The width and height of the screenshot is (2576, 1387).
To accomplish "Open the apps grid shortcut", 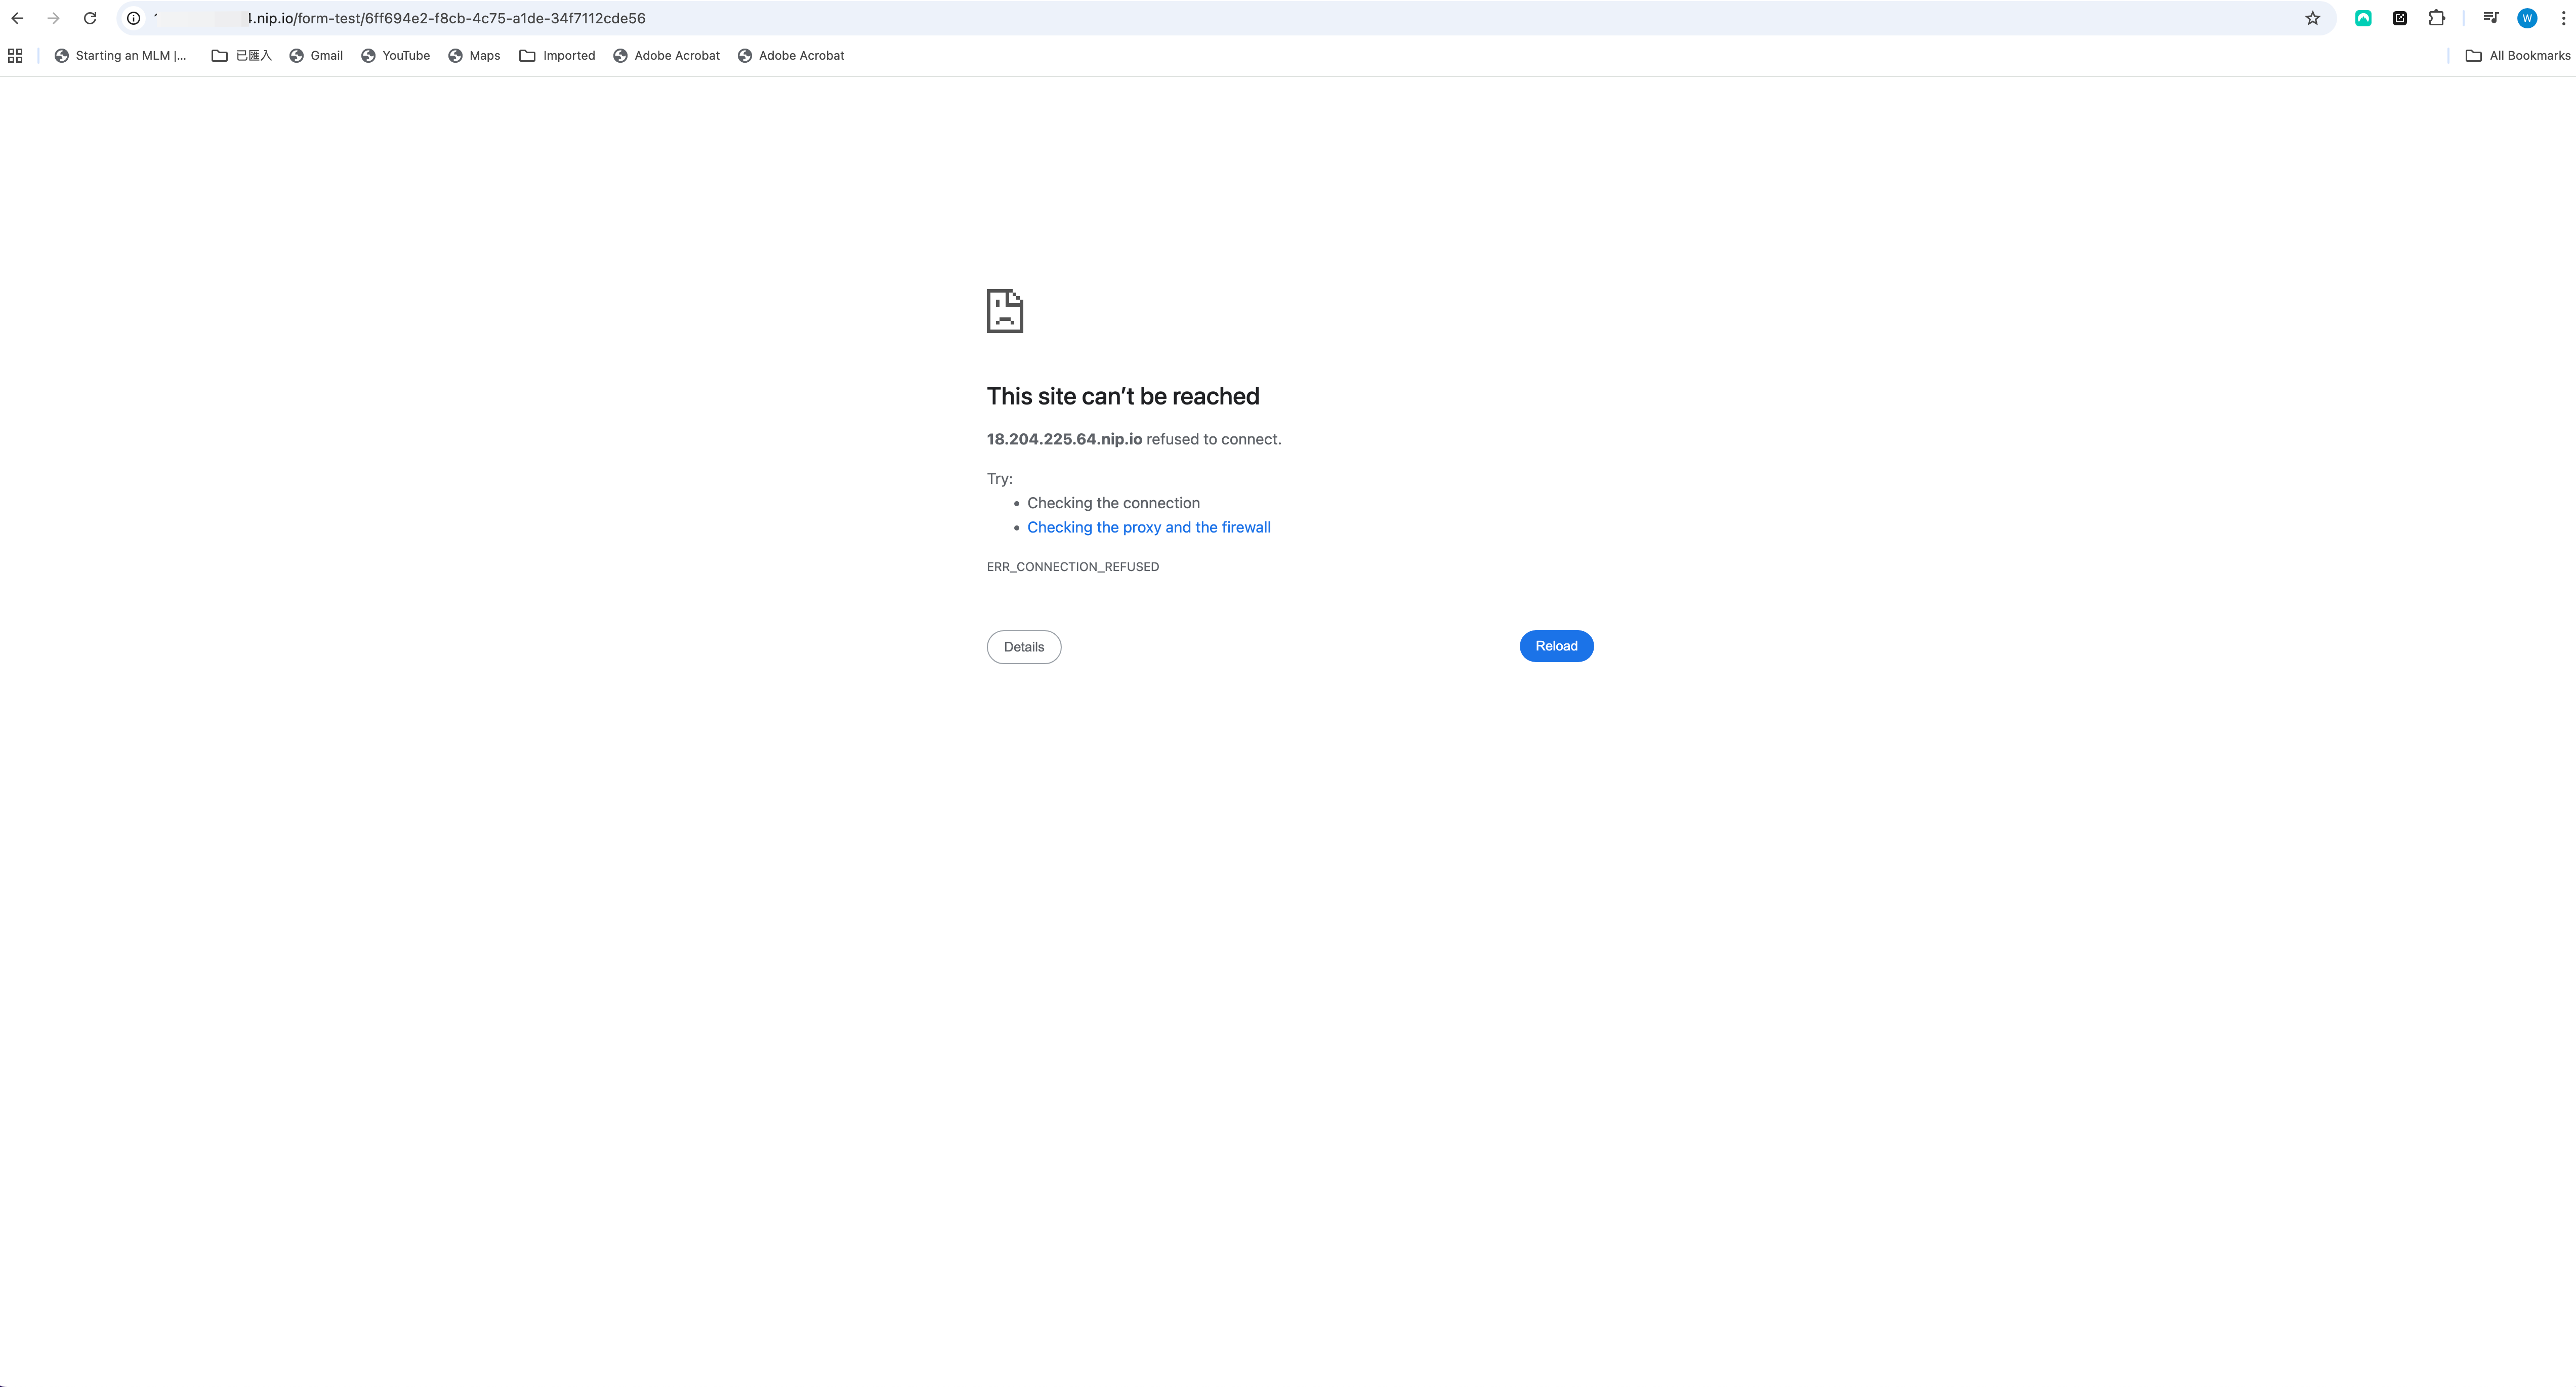I will (15, 56).
